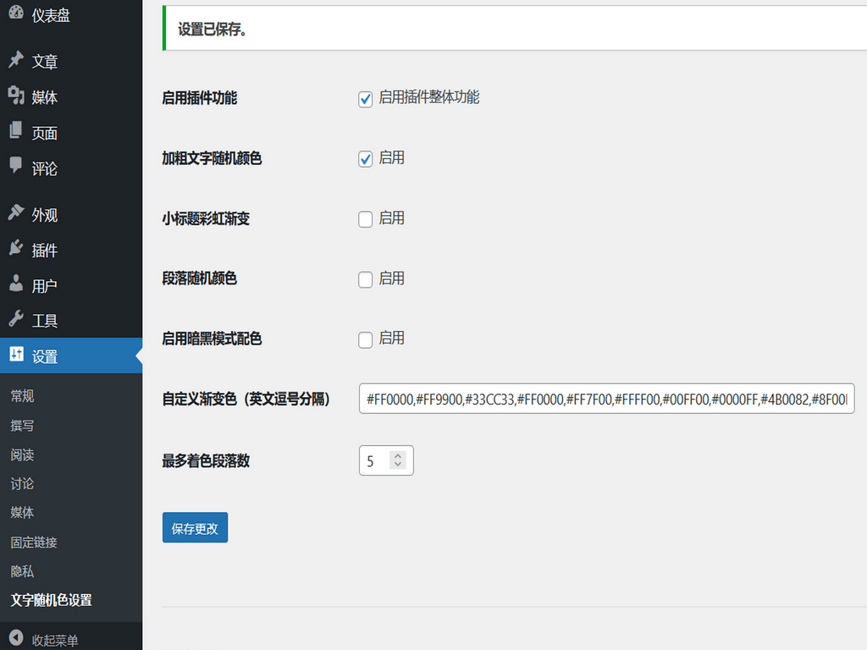
Task: Click the 仪表盘 dashboard icon
Action: pyautogui.click(x=16, y=12)
